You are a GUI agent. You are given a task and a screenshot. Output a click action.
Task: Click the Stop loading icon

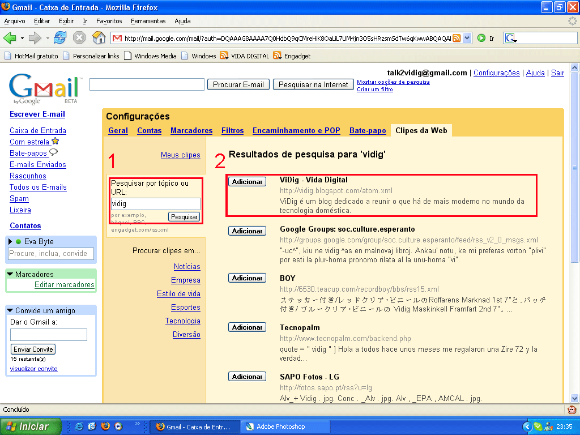tap(79, 38)
